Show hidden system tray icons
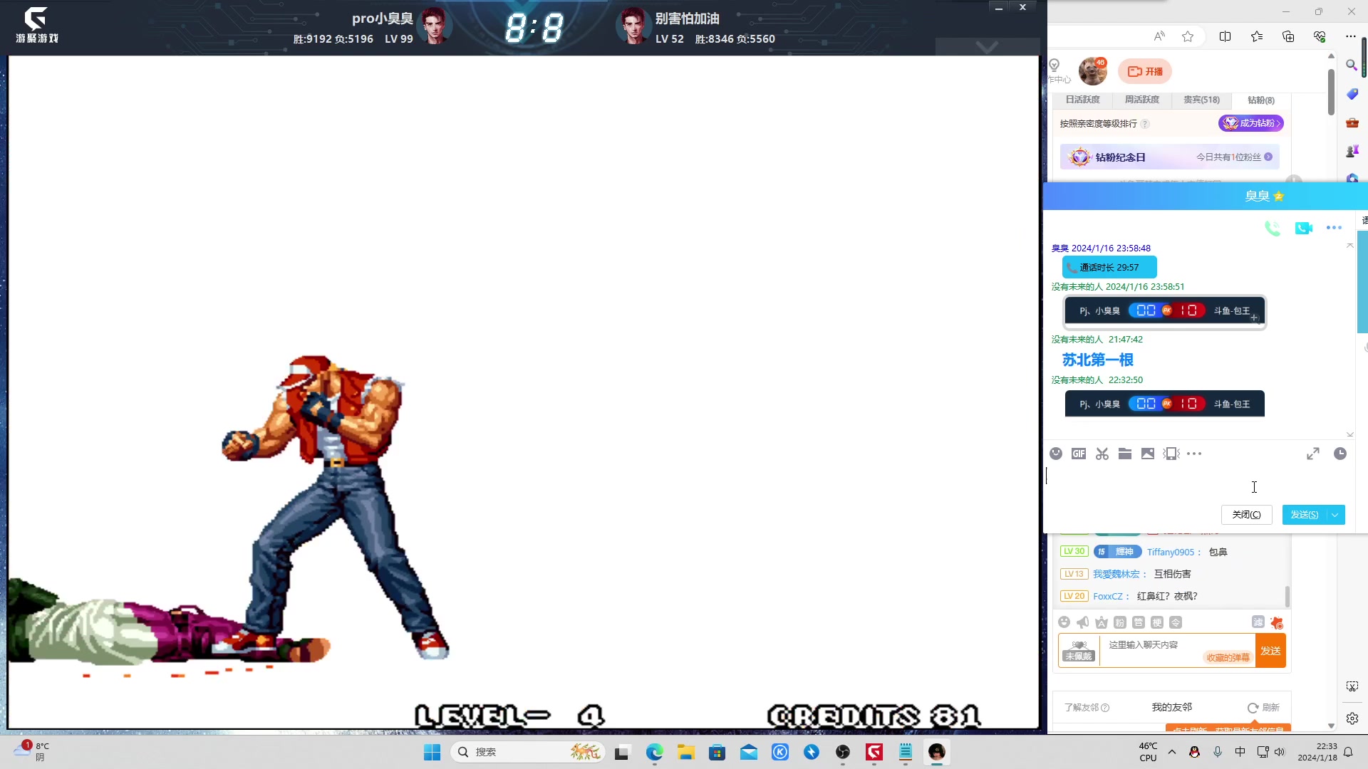The height and width of the screenshot is (769, 1368). point(1172,752)
